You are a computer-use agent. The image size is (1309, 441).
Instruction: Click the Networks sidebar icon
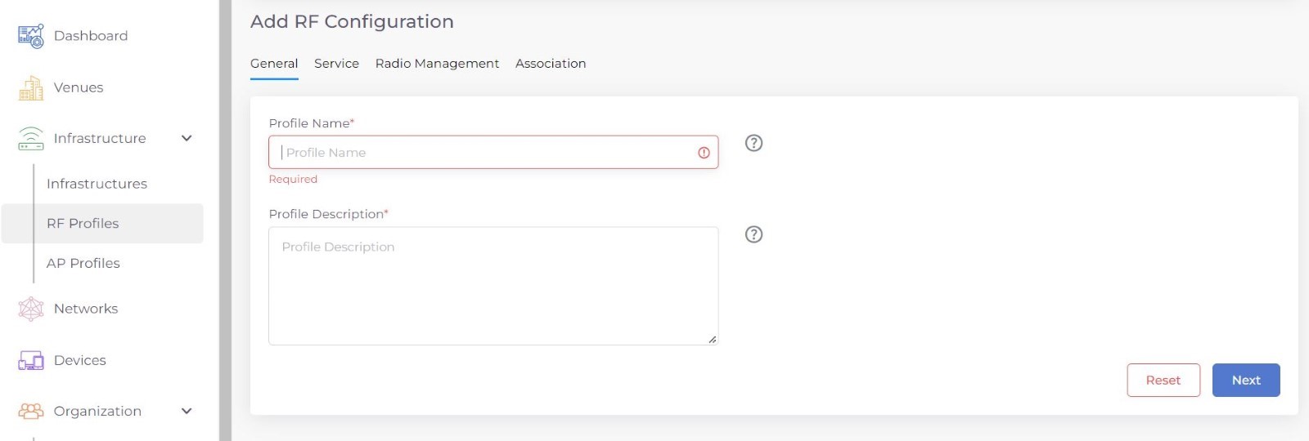coord(31,309)
